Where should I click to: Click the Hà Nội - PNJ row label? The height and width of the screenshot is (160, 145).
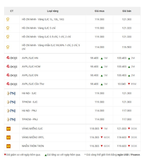[29, 111]
